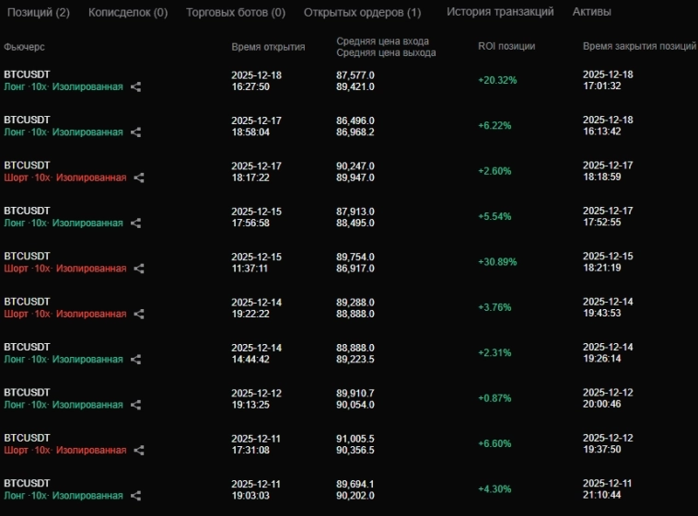Share the short trade with +2.60% ROI

coord(139,178)
